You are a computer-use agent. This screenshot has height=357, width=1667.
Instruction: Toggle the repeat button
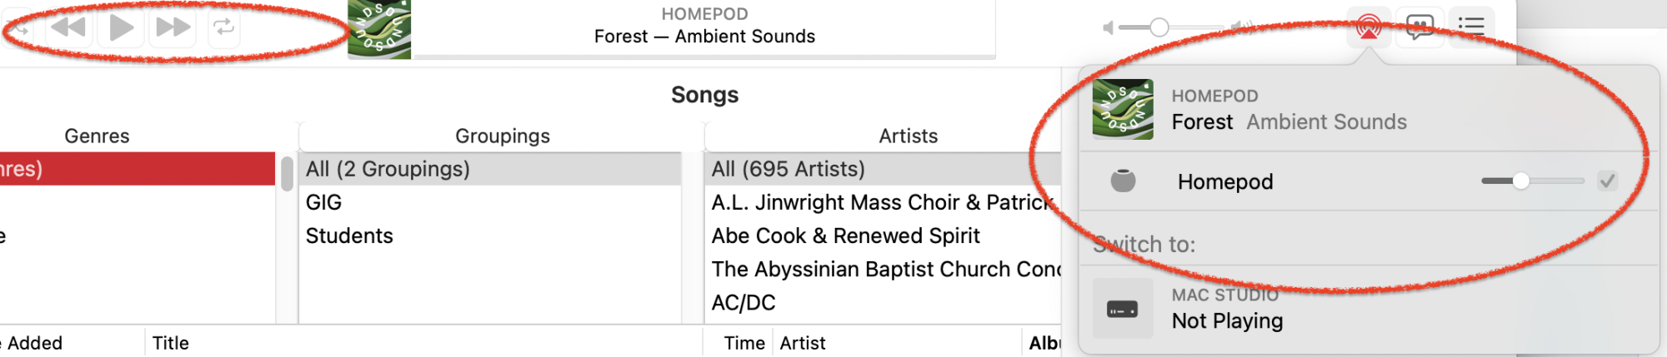tap(223, 27)
